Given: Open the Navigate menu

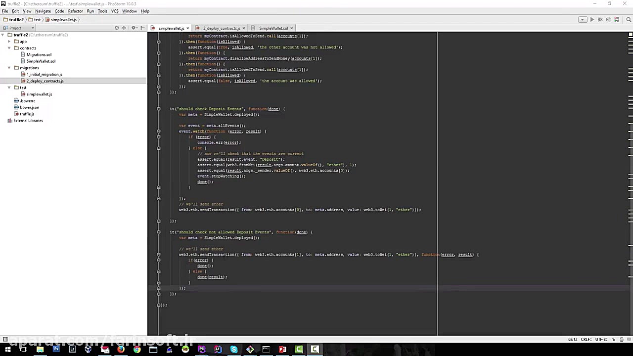Looking at the screenshot, I should [43, 11].
